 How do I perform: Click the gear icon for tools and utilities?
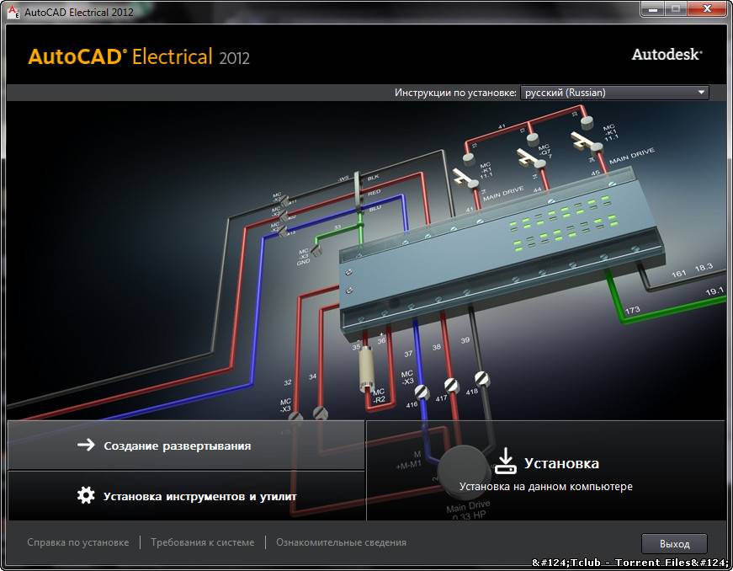(85, 495)
